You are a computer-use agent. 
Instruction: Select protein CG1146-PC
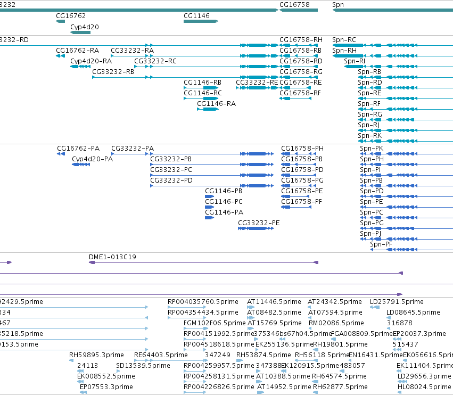[x=224, y=202]
